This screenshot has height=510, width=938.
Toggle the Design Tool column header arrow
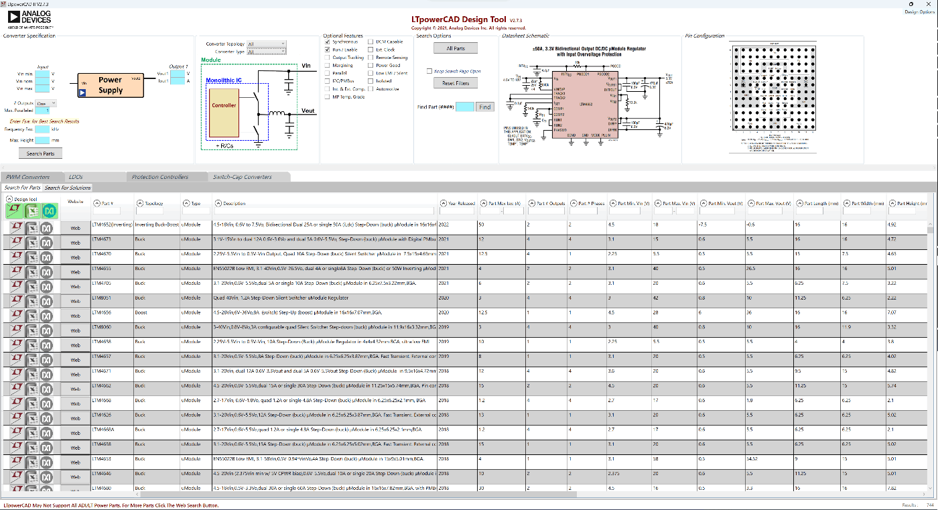(9, 199)
